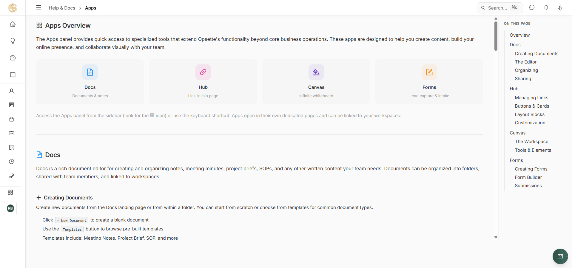572x268 pixels.
Task: Jump to Form Builder in outline
Action: click(528, 177)
